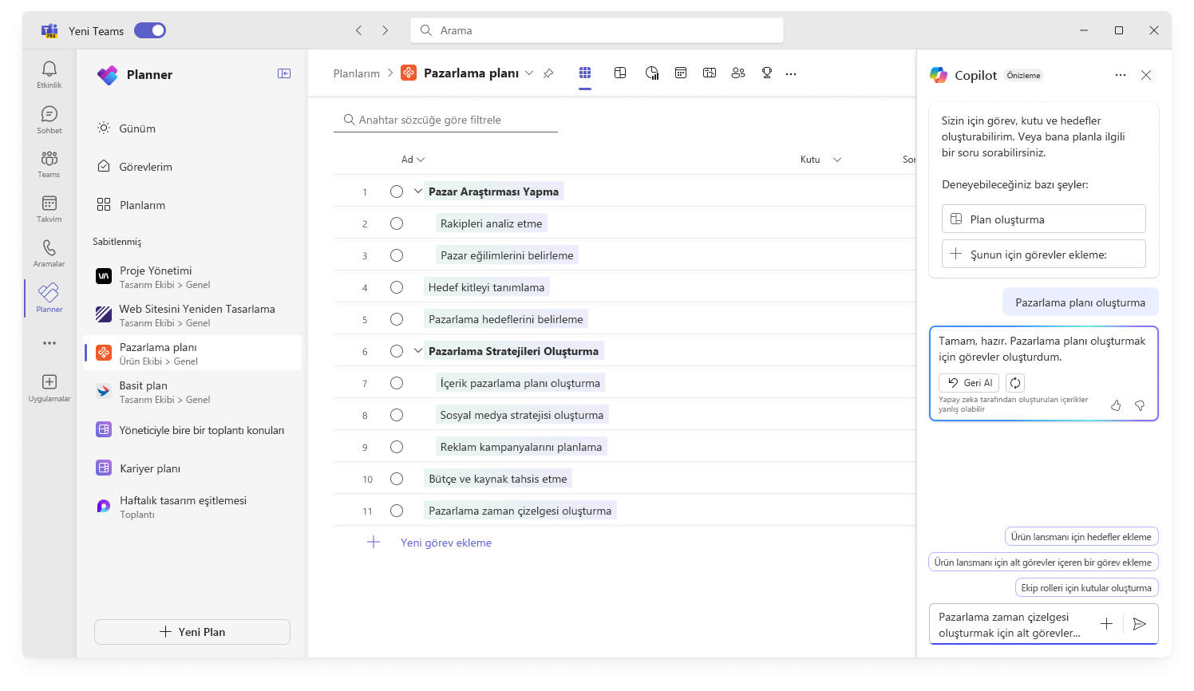Open Web Sitesini Yeniden Tasarlama plan
Viewport: 1194px width, 691px height.
click(x=192, y=315)
